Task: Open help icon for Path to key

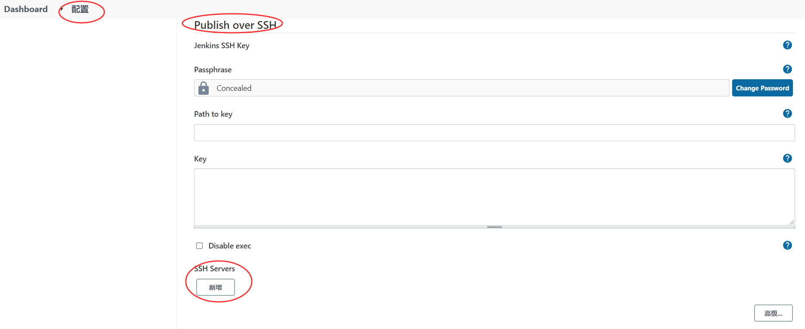Action: (787, 113)
